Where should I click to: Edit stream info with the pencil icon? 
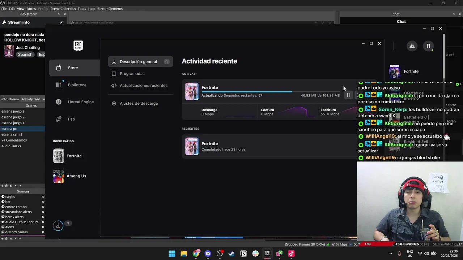click(61, 22)
